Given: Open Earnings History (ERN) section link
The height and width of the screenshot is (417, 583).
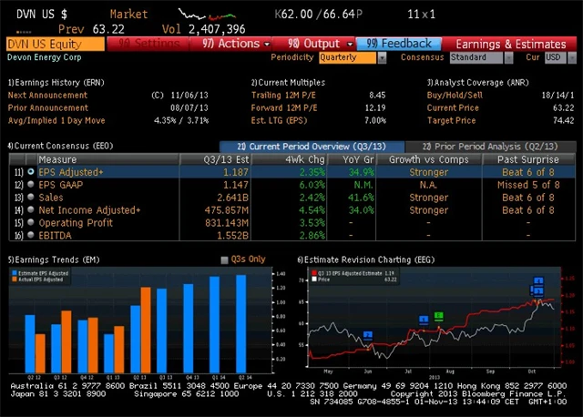Looking at the screenshot, I should pos(56,83).
